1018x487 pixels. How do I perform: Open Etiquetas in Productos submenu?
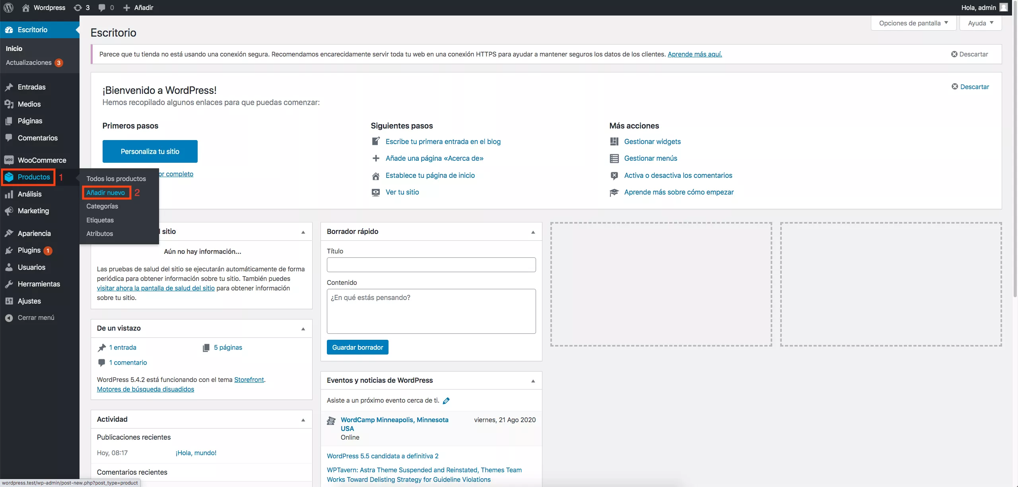[100, 220]
